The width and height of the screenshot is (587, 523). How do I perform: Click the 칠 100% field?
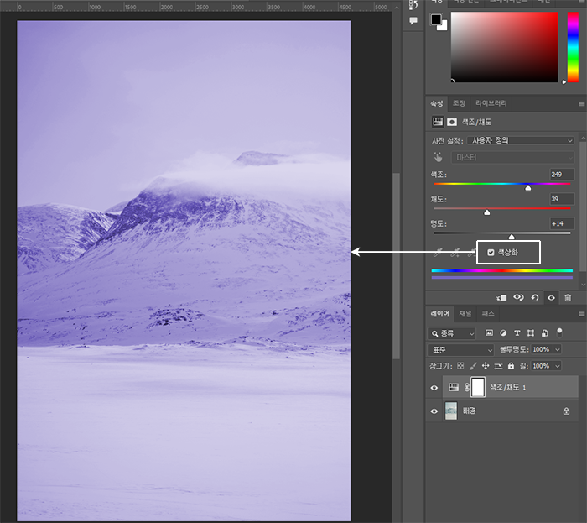tap(542, 366)
